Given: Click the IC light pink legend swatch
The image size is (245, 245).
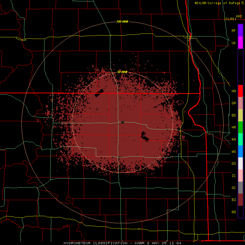Looking at the screenshot, I should pos(240,176).
